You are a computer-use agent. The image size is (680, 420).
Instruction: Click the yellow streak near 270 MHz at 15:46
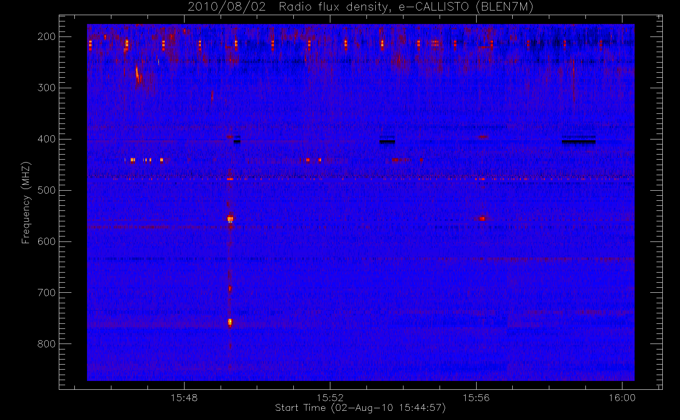[137, 73]
